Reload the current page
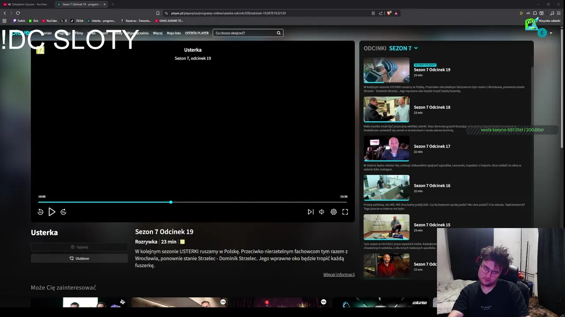Image resolution: width=565 pixels, height=317 pixels. click(18, 13)
